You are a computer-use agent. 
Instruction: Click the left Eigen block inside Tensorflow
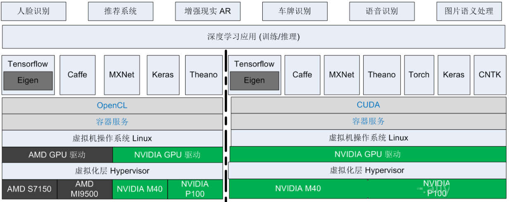pyautogui.click(x=28, y=81)
